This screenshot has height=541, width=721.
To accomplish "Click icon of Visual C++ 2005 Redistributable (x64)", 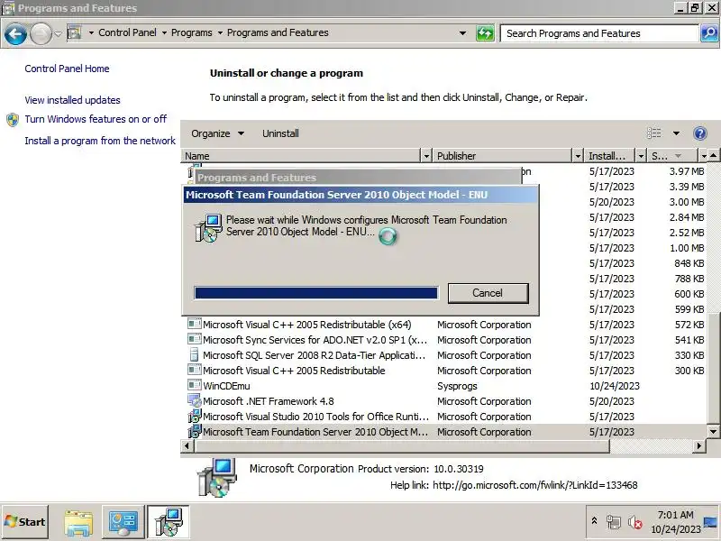I will (x=195, y=324).
